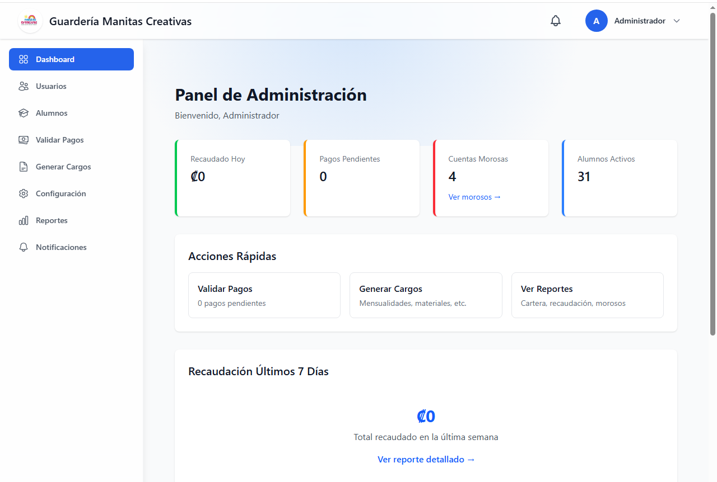The width and height of the screenshot is (717, 482).
Task: Open Generar Cargos sidebar label
Action: [63, 167]
